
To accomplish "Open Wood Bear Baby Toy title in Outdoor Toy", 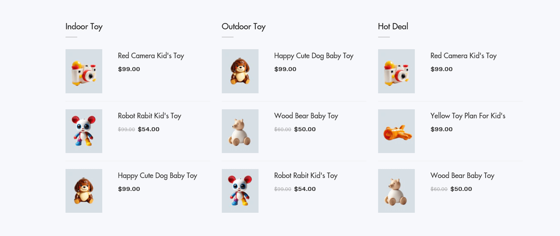I will [306, 116].
